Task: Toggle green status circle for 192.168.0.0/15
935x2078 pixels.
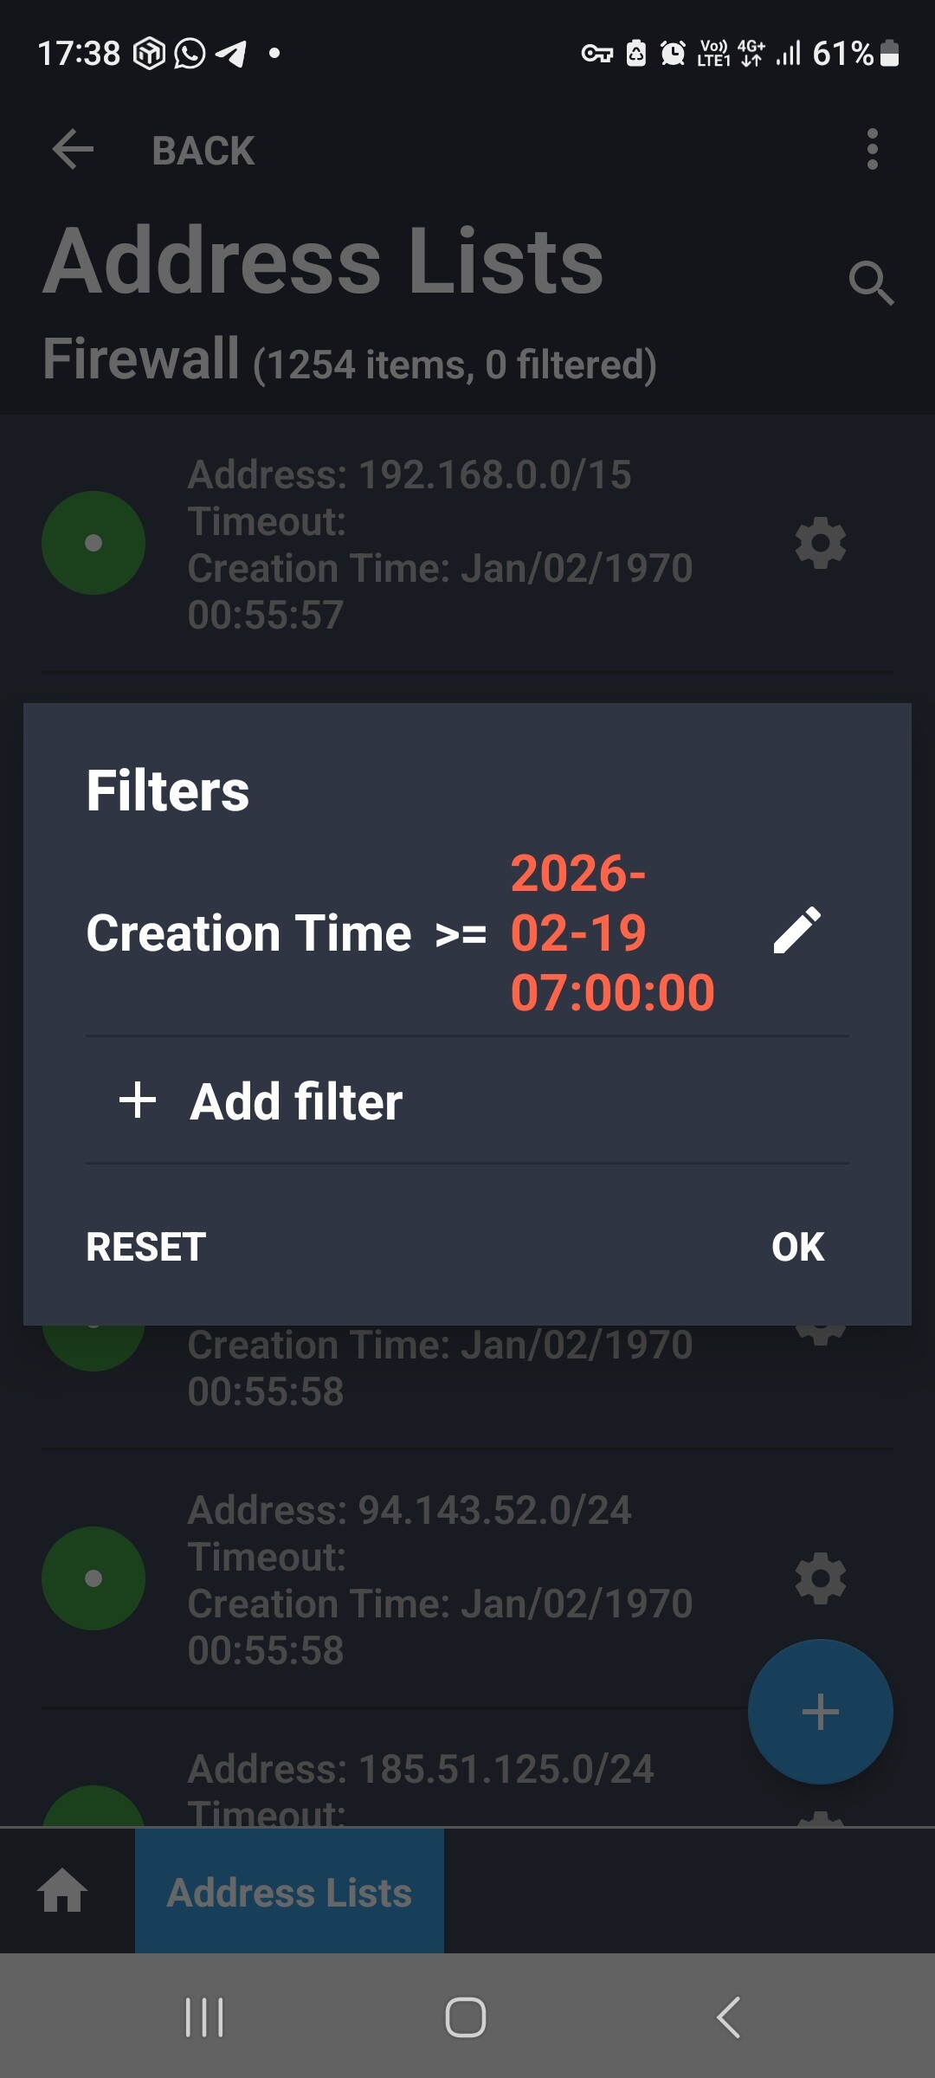Action: tap(93, 544)
